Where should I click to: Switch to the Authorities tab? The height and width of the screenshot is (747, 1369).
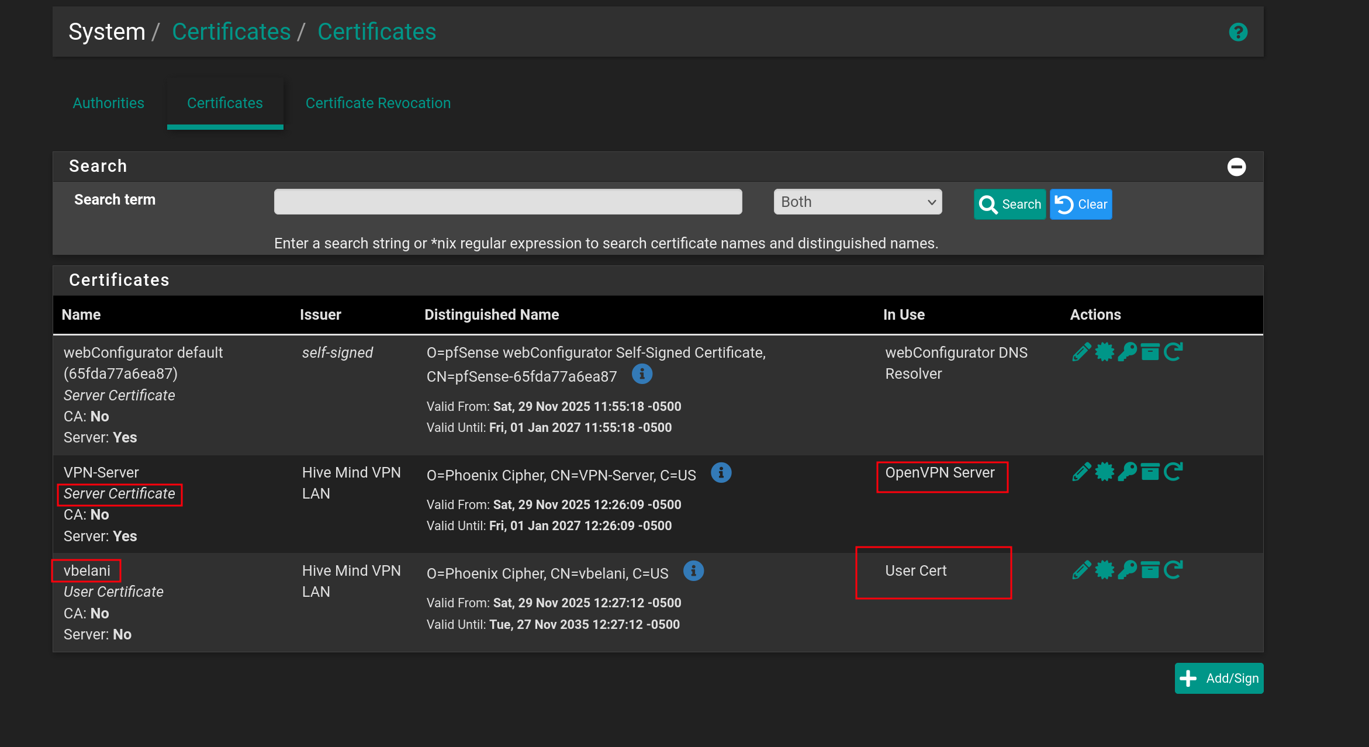[108, 103]
